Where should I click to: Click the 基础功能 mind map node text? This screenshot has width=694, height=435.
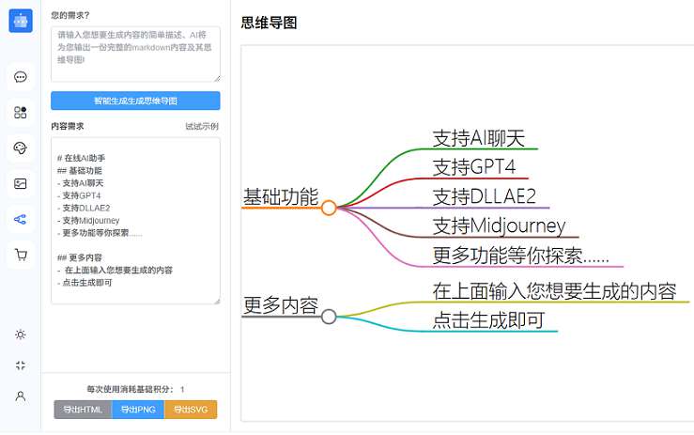281,196
